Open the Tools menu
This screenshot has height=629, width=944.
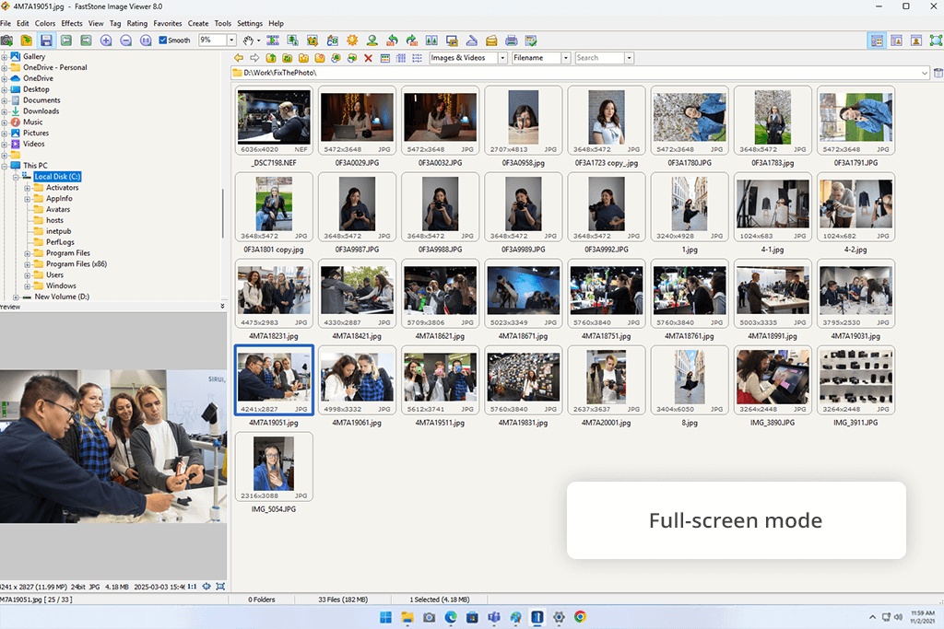click(223, 23)
